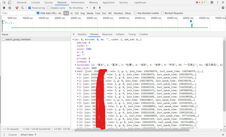
Task: Expand mems entry 0
Action: click(78, 74)
